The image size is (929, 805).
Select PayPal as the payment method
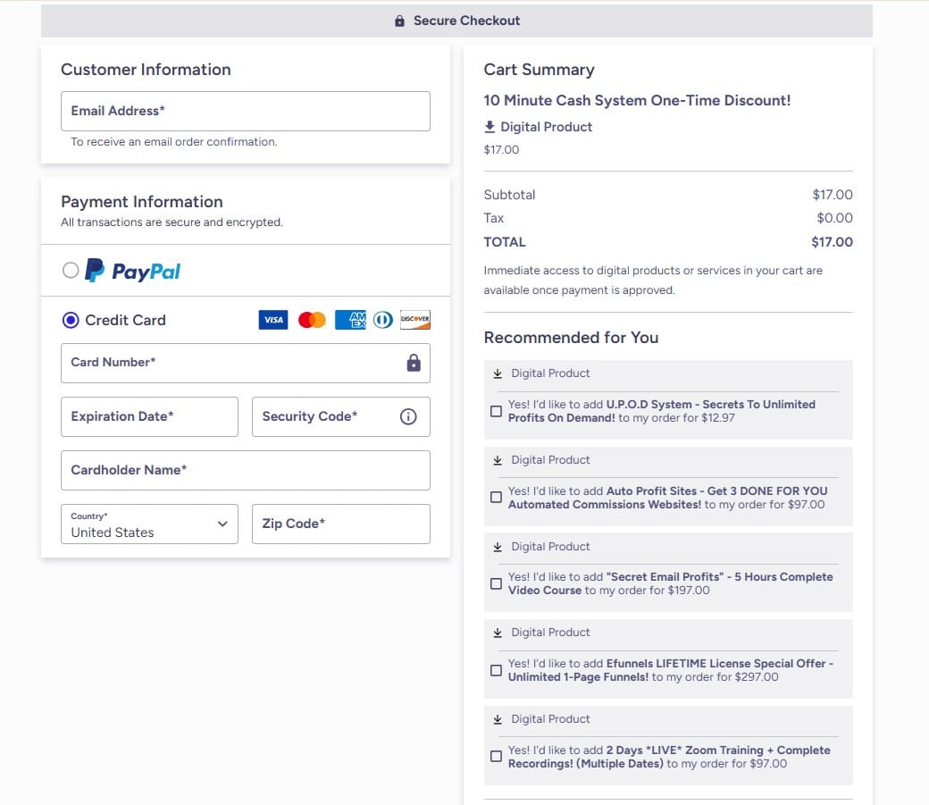[x=71, y=271]
